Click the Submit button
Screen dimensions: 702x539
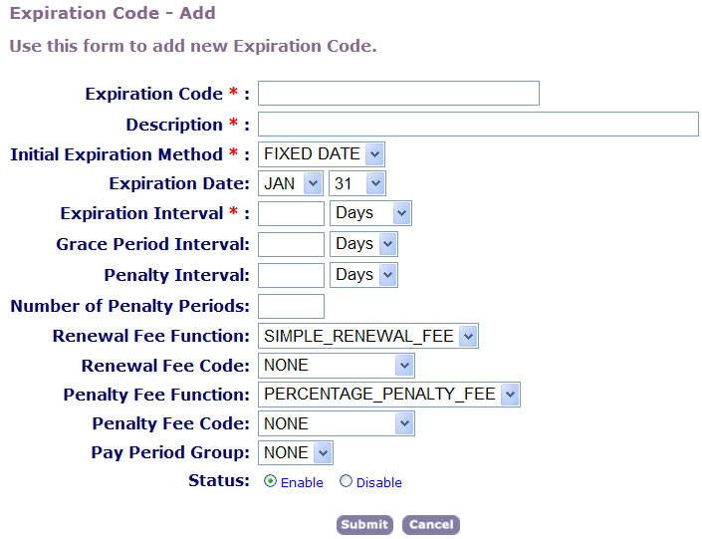(x=364, y=525)
